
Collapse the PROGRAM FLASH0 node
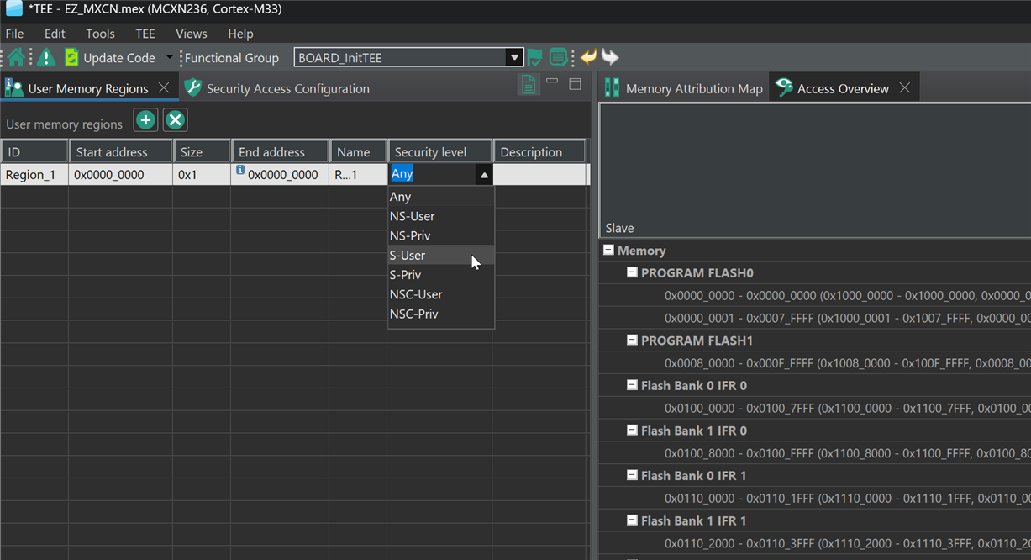(632, 273)
